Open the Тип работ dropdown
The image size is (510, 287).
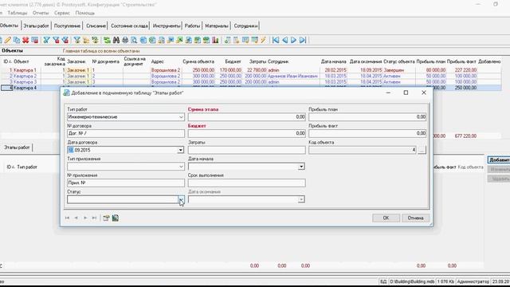181,117
